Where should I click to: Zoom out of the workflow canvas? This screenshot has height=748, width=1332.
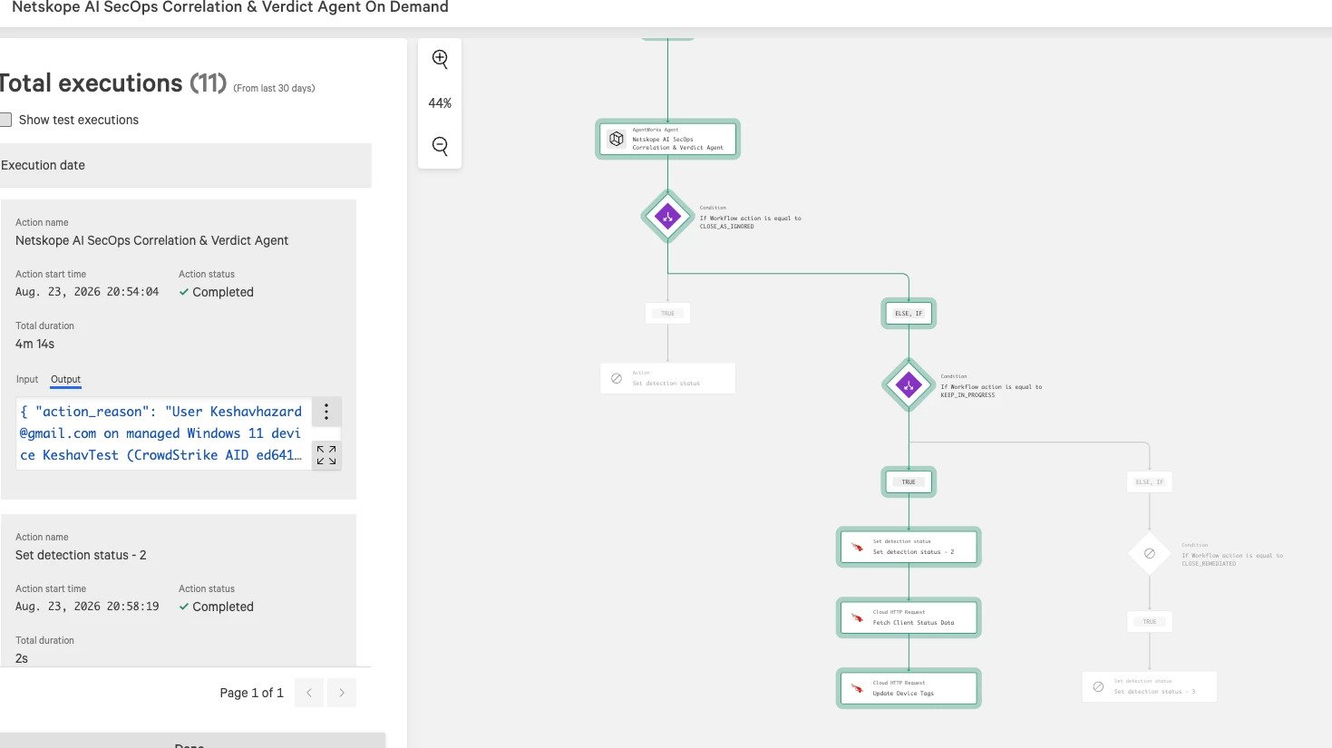(x=440, y=146)
